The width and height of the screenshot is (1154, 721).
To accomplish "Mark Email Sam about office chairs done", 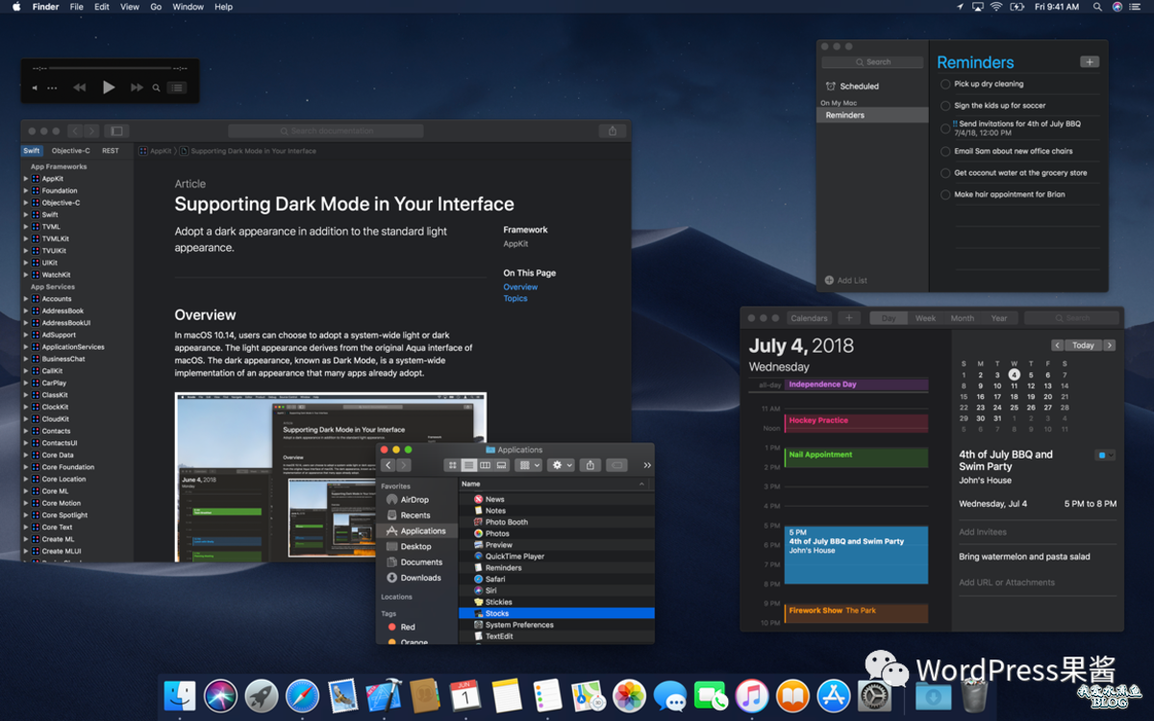I will point(945,152).
